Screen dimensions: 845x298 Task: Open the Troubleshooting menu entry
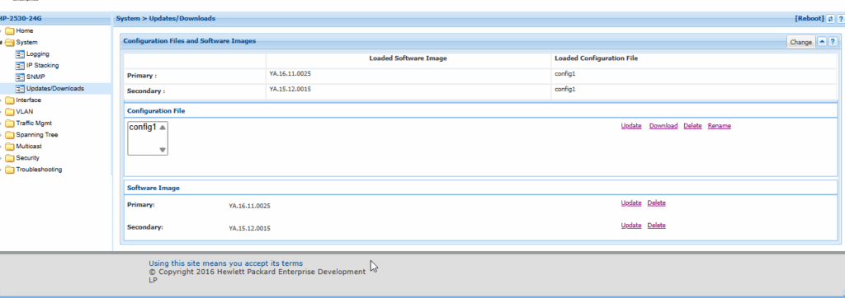coord(39,170)
